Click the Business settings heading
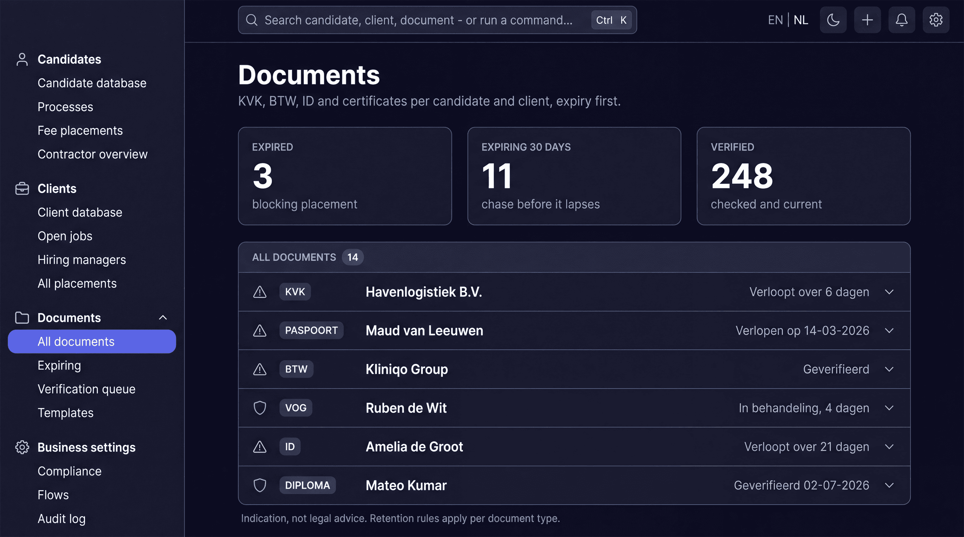Image resolution: width=964 pixels, height=537 pixels. 86,447
